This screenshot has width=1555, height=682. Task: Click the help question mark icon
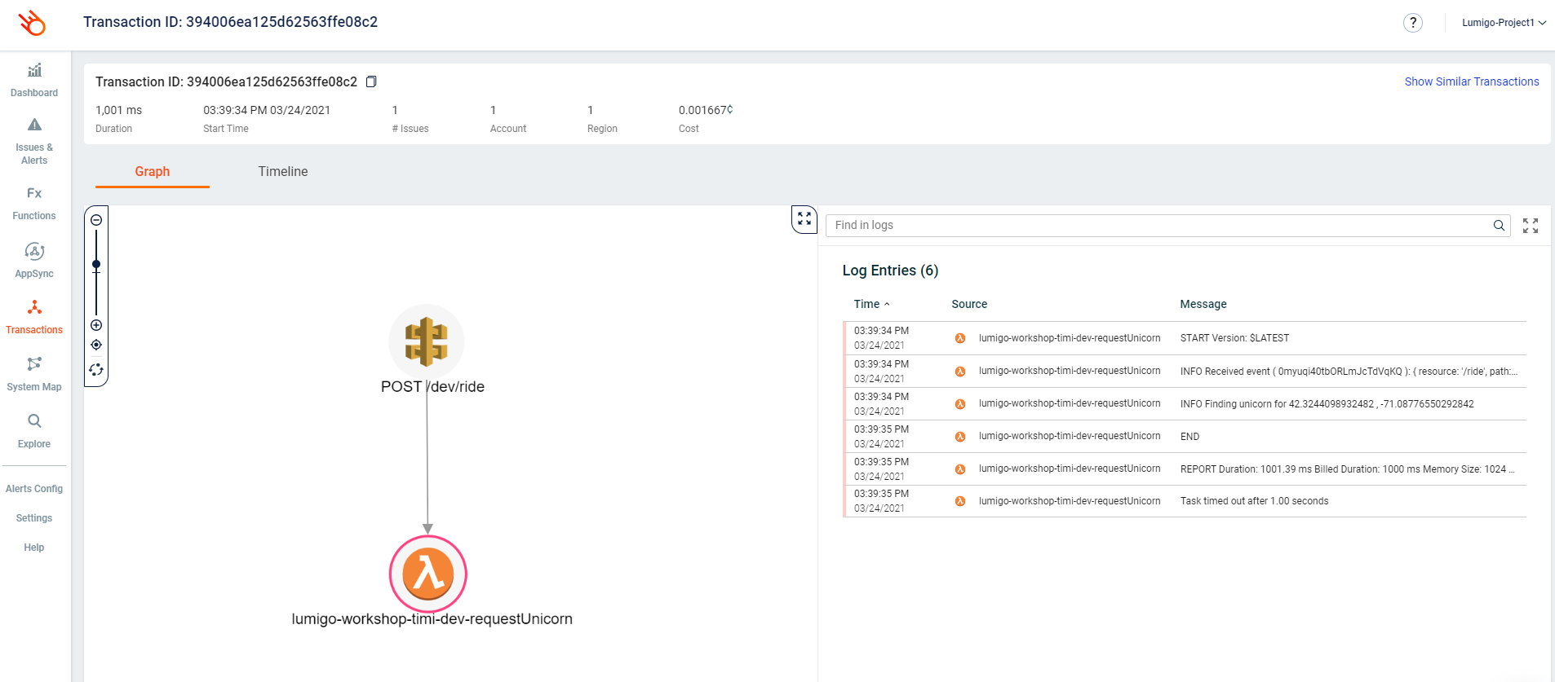coord(1413,23)
